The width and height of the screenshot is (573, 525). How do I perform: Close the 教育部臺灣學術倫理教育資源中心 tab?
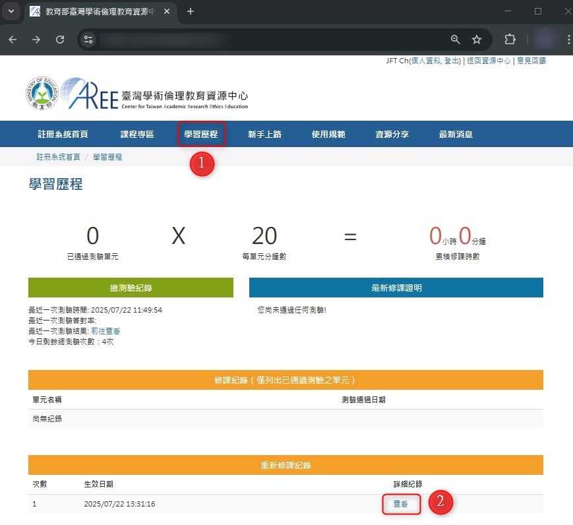point(167,11)
